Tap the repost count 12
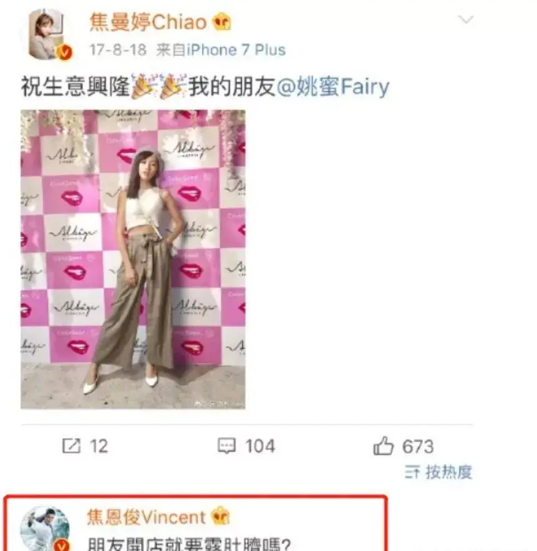The height and width of the screenshot is (551, 537). tap(99, 446)
